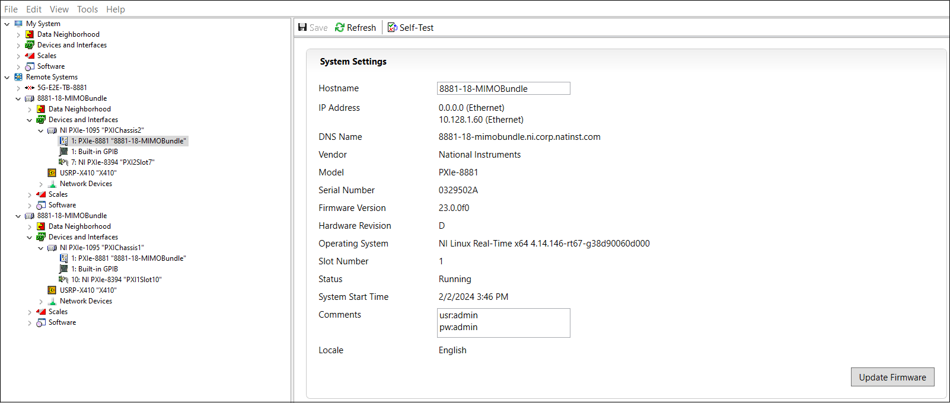Click the Running status value
Viewport: 950px width, 403px height.
(x=455, y=279)
